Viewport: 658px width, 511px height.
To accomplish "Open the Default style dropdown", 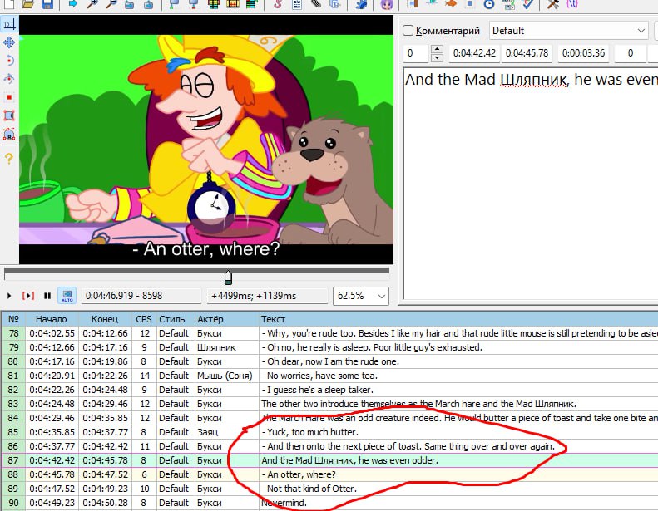I will (568, 31).
